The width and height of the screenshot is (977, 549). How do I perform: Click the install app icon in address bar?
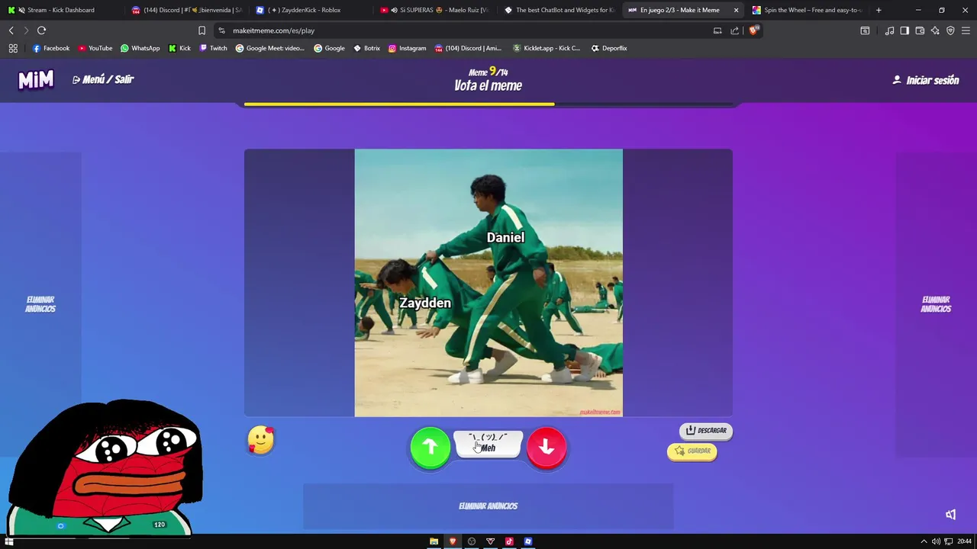(717, 30)
